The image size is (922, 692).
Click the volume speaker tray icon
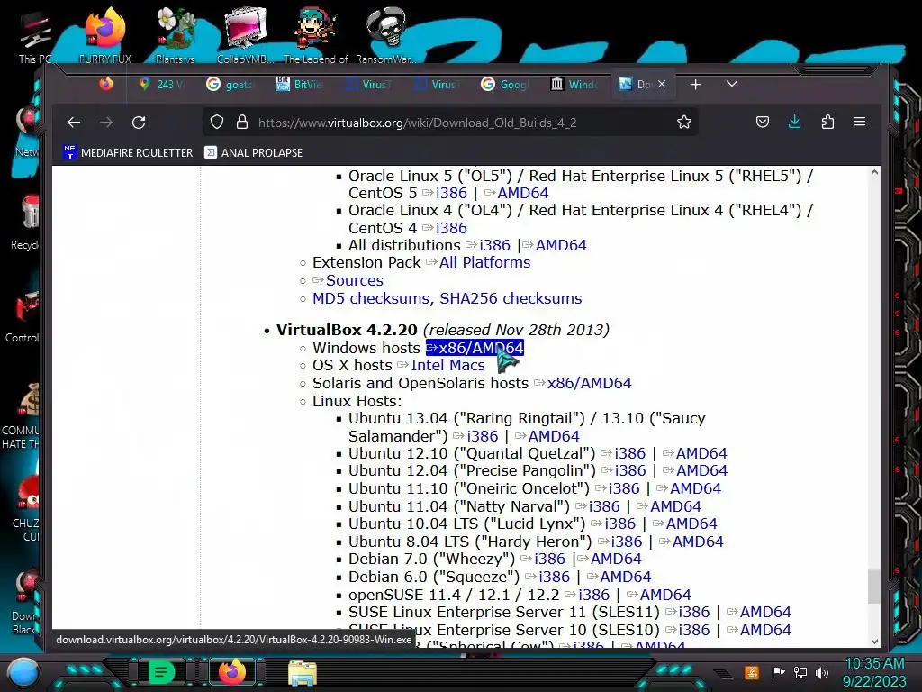click(x=822, y=672)
